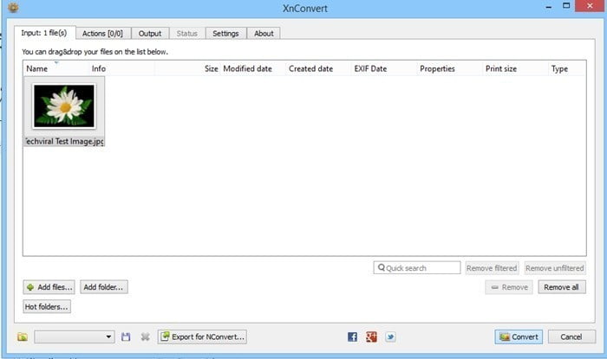Open the Twitter link icon

coord(390,337)
